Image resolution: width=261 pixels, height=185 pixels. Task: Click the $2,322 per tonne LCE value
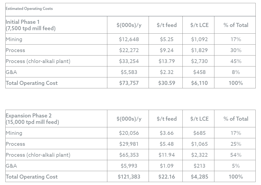tap(199, 155)
